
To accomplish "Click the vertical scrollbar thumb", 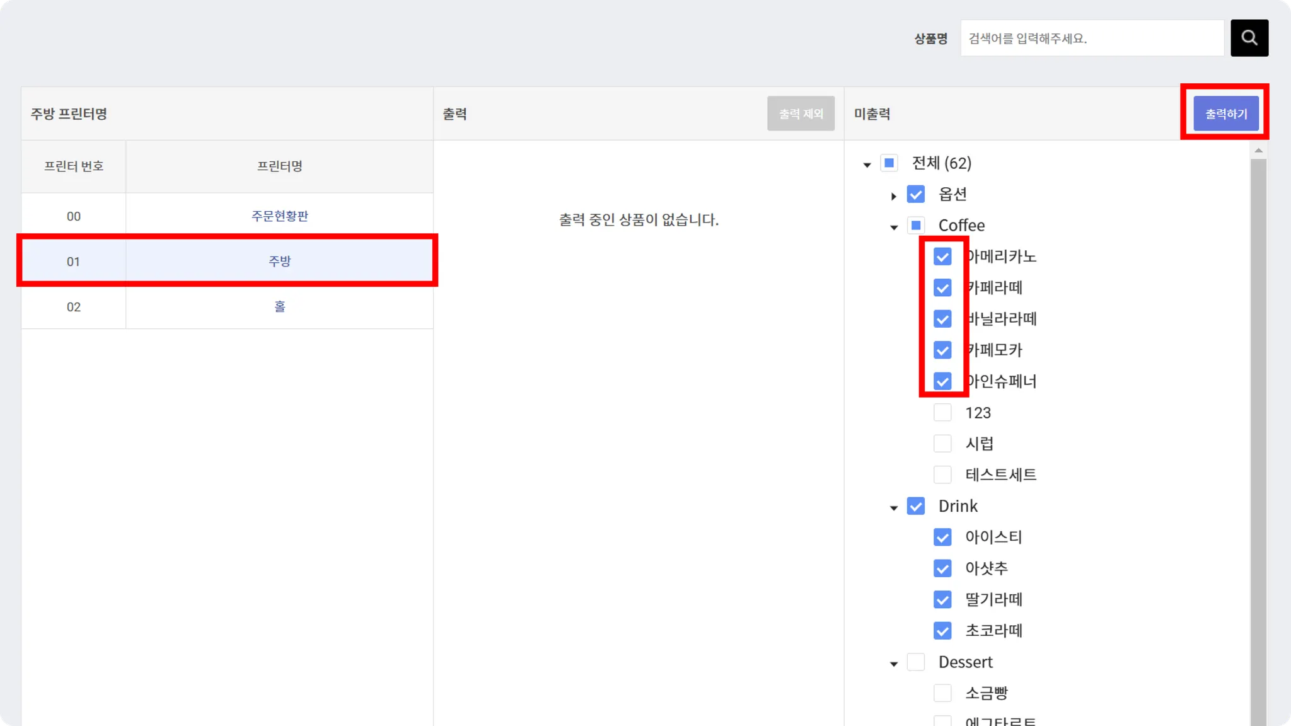I will [1258, 441].
